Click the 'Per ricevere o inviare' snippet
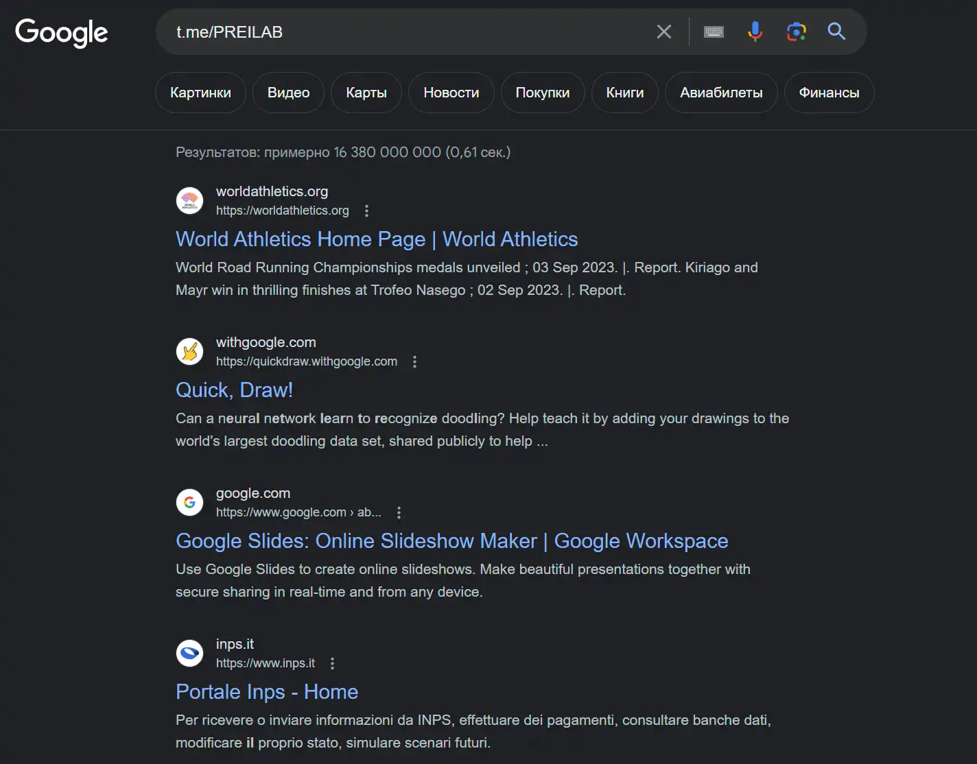The width and height of the screenshot is (977, 764). point(473,731)
